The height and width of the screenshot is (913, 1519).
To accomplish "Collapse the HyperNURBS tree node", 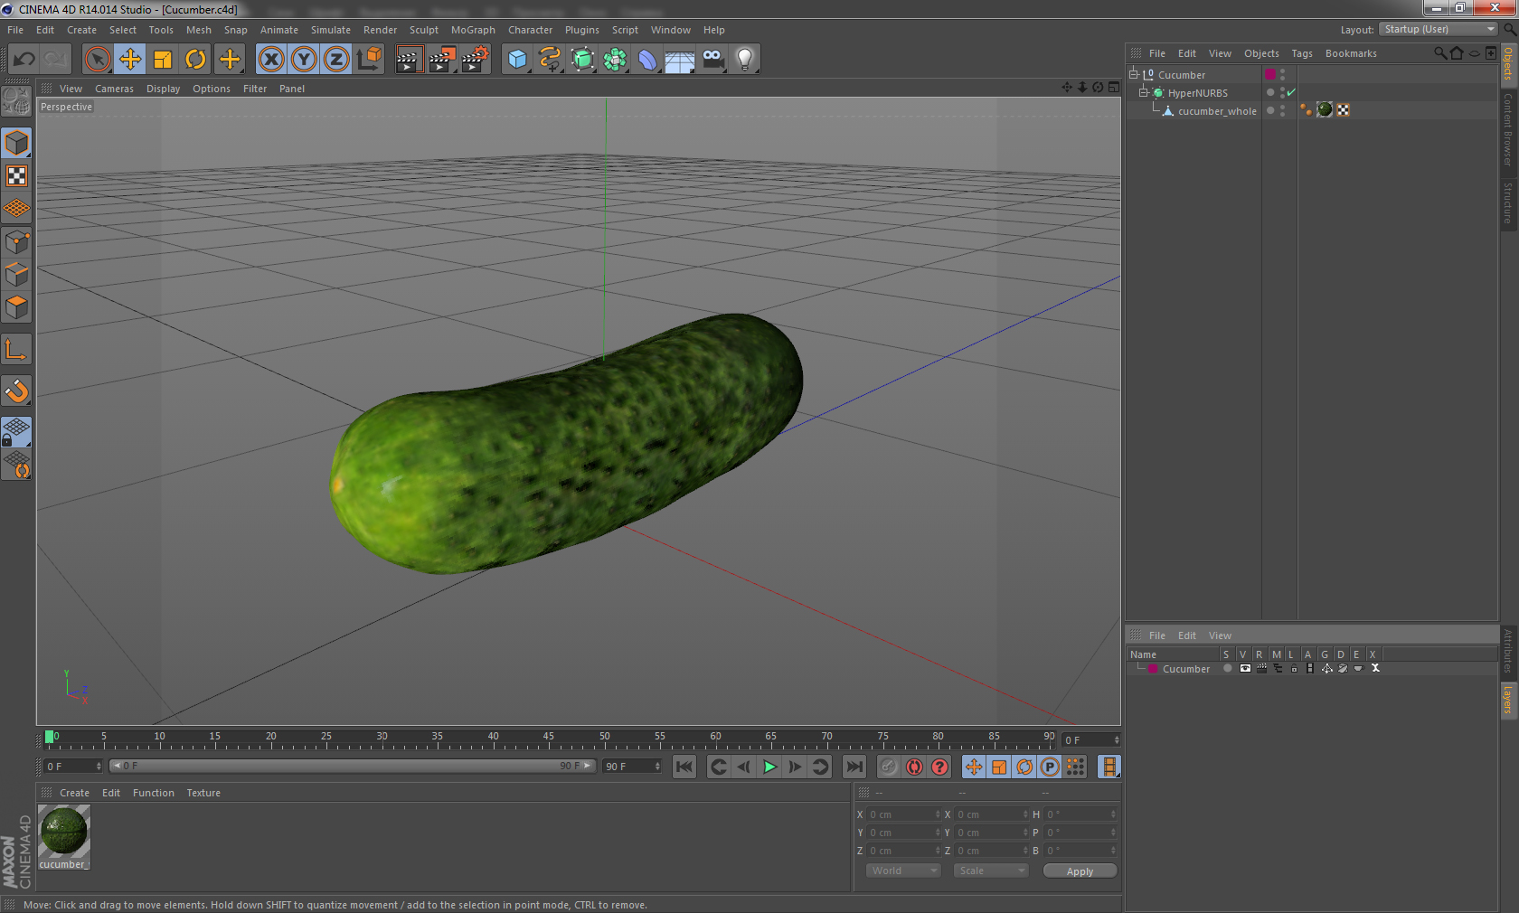I will coord(1143,92).
